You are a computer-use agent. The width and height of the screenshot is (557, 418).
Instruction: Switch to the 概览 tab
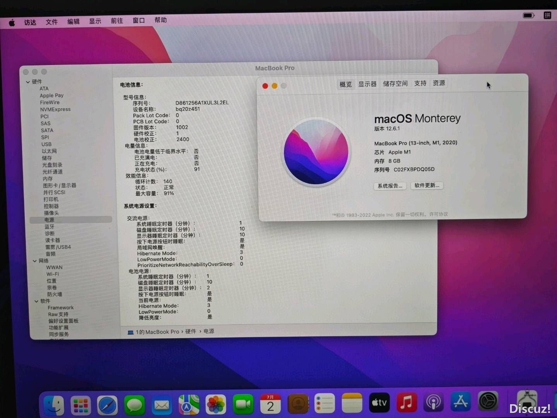345,84
